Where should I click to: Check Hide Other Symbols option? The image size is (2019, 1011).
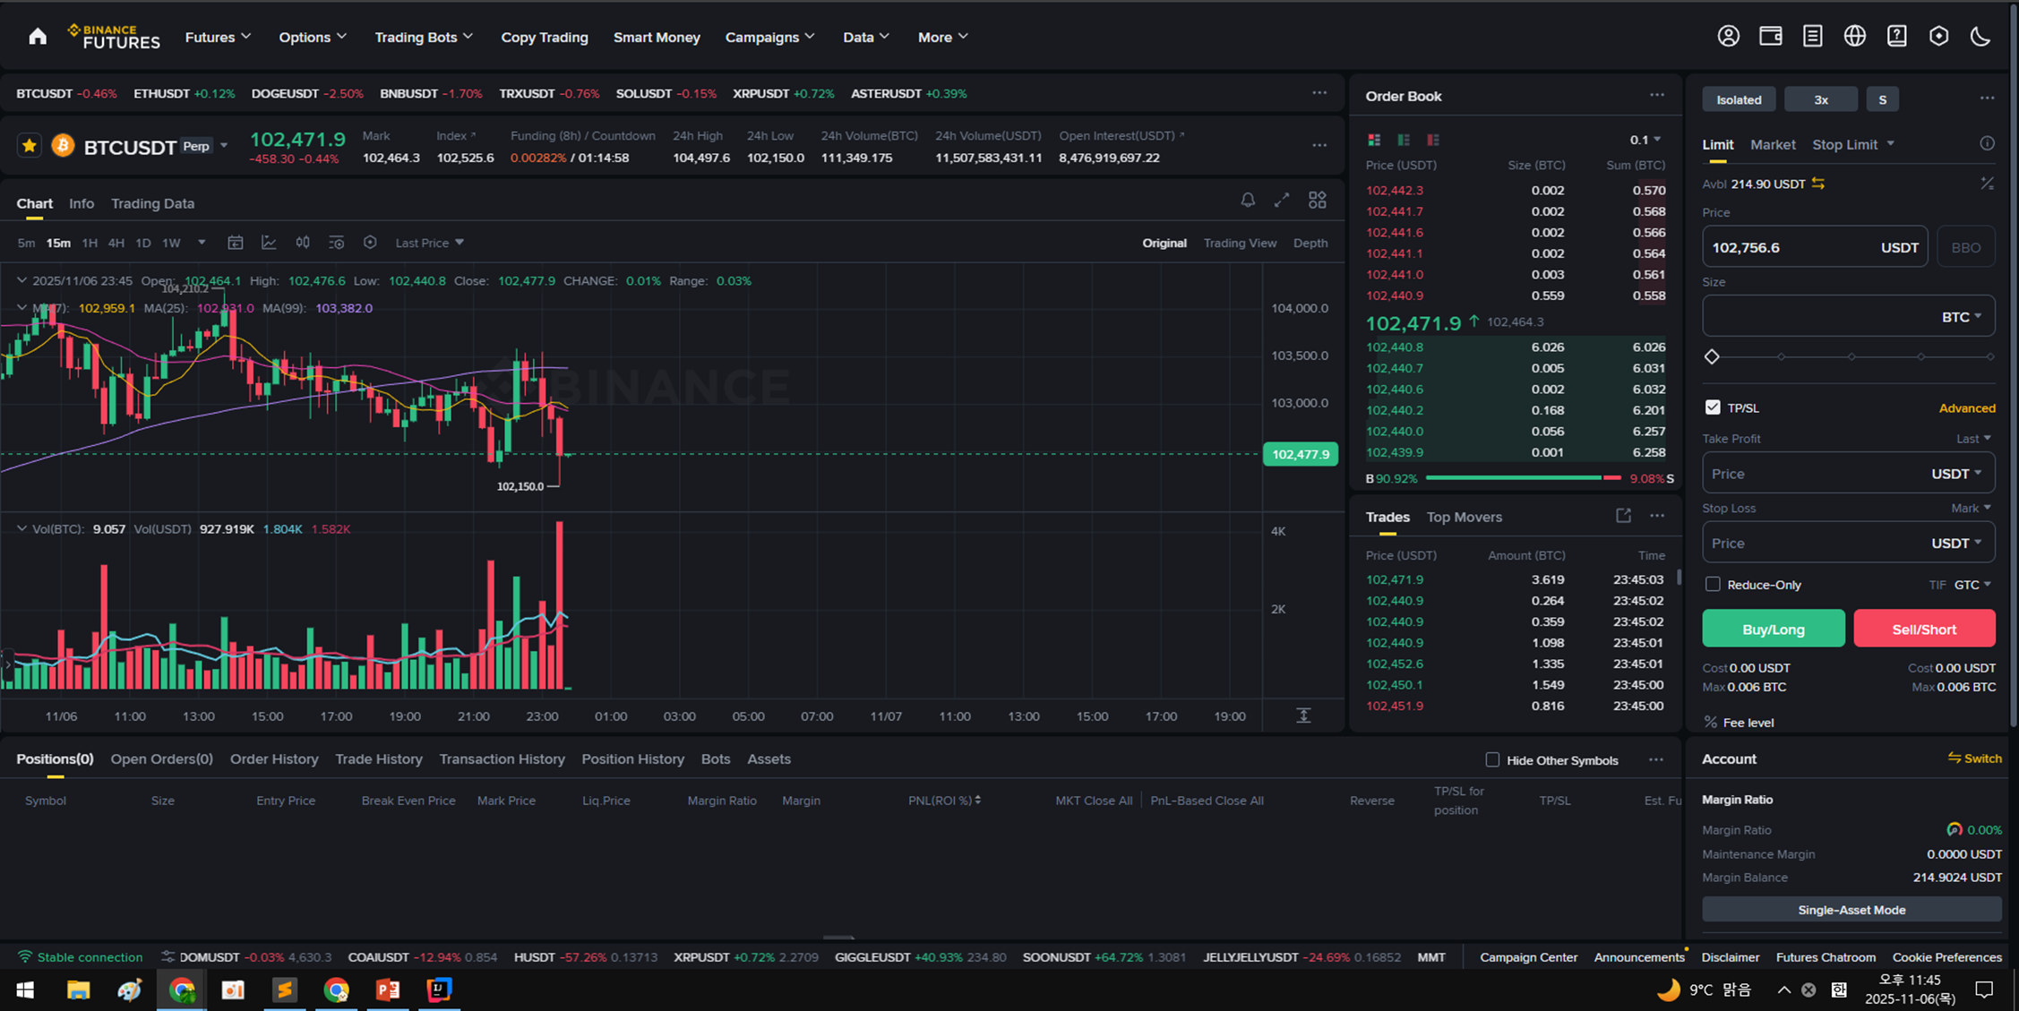[x=1492, y=760]
